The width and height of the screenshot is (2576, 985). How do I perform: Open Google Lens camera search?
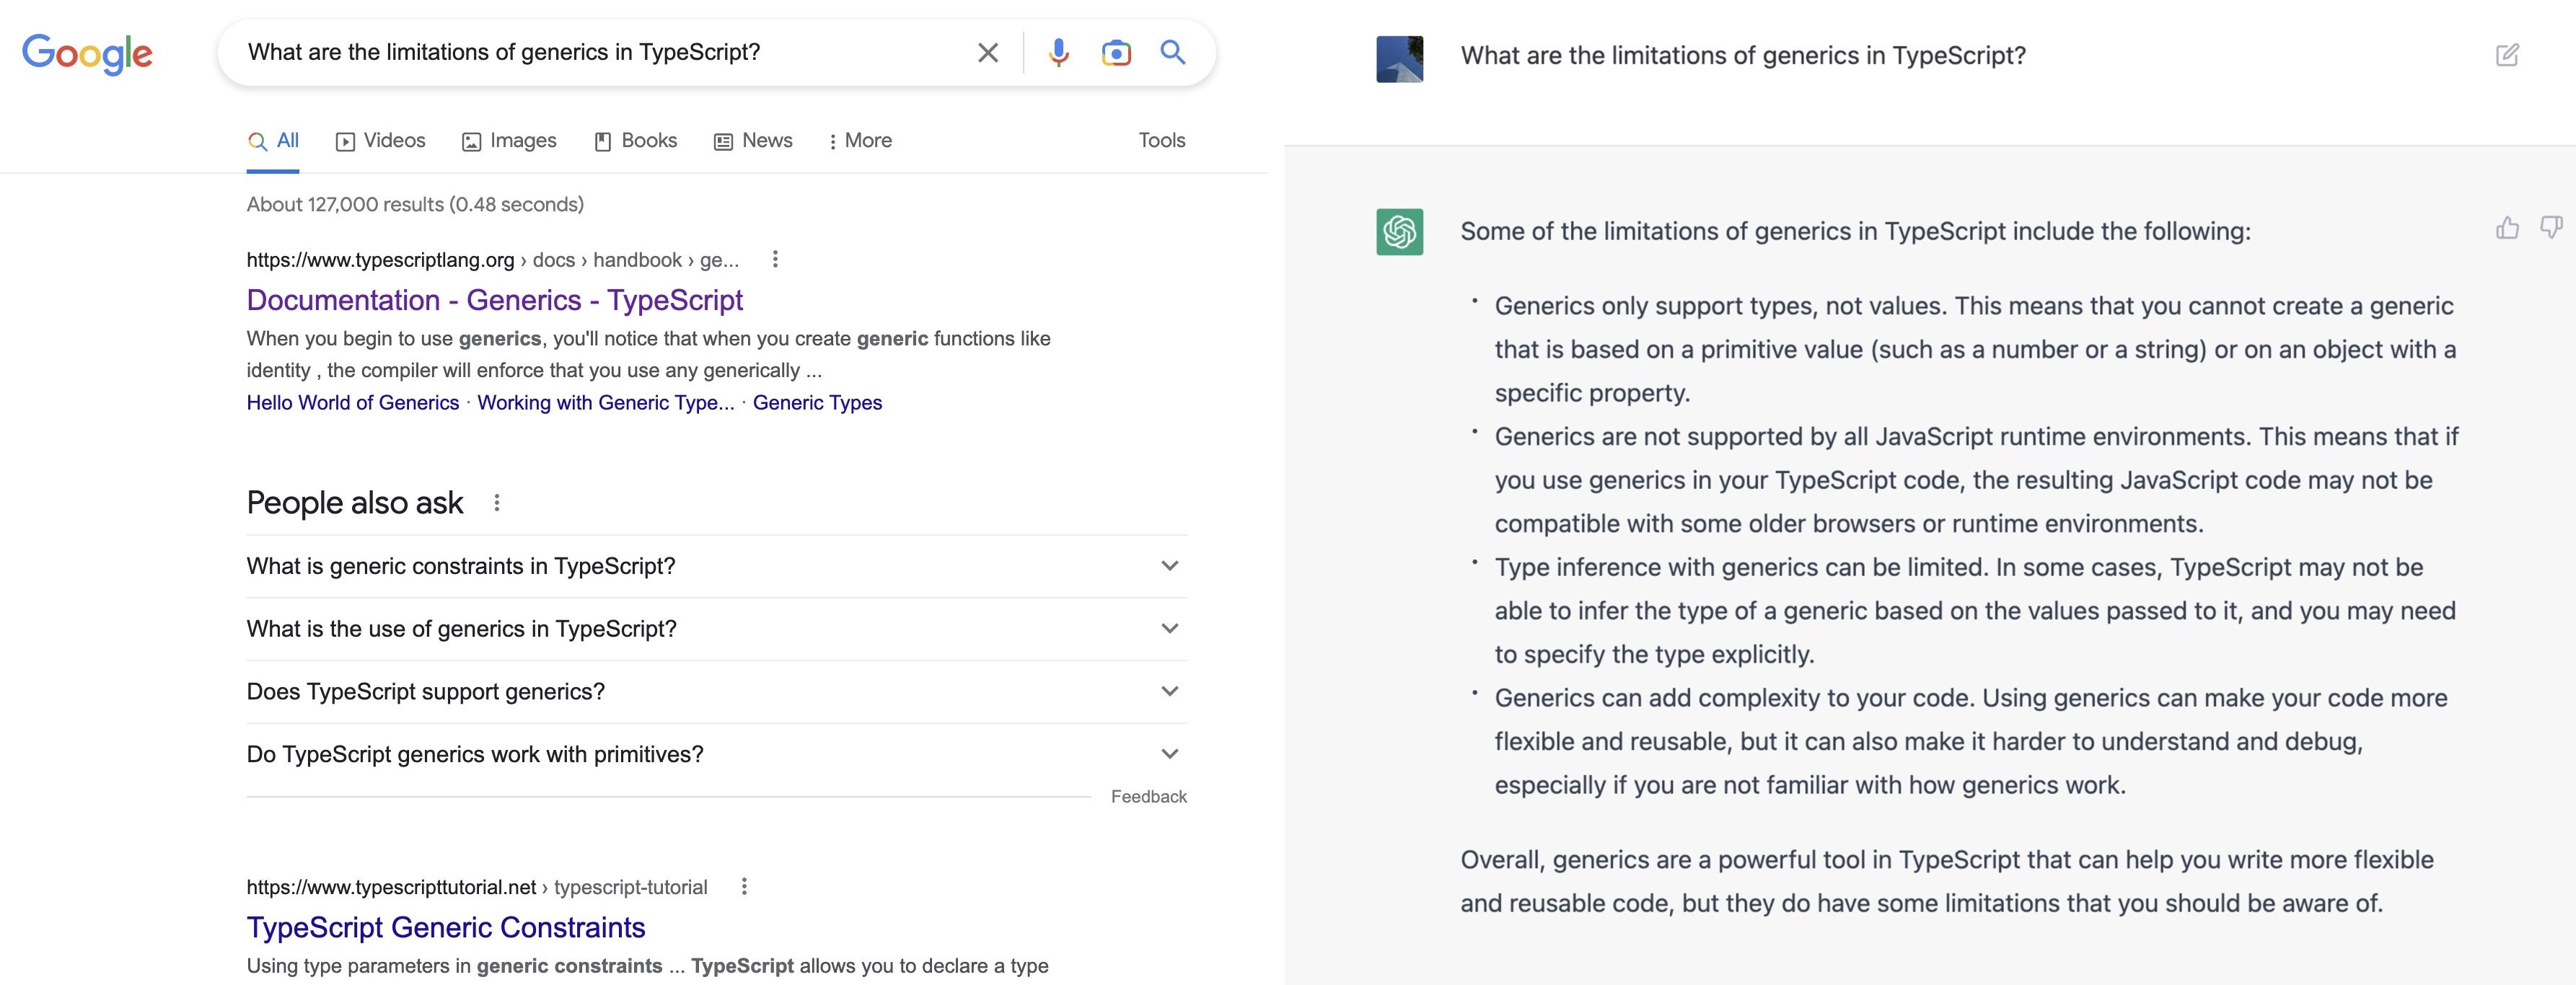point(1115,53)
